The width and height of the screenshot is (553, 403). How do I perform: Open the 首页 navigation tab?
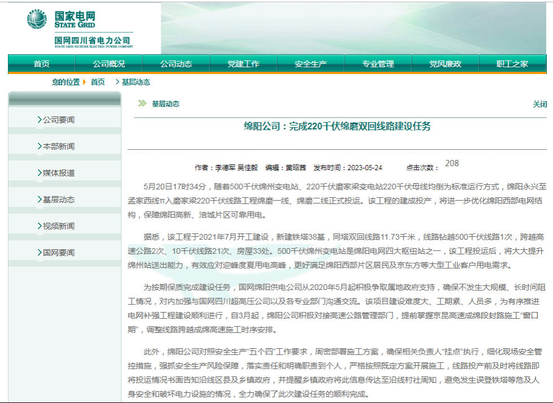41,64
